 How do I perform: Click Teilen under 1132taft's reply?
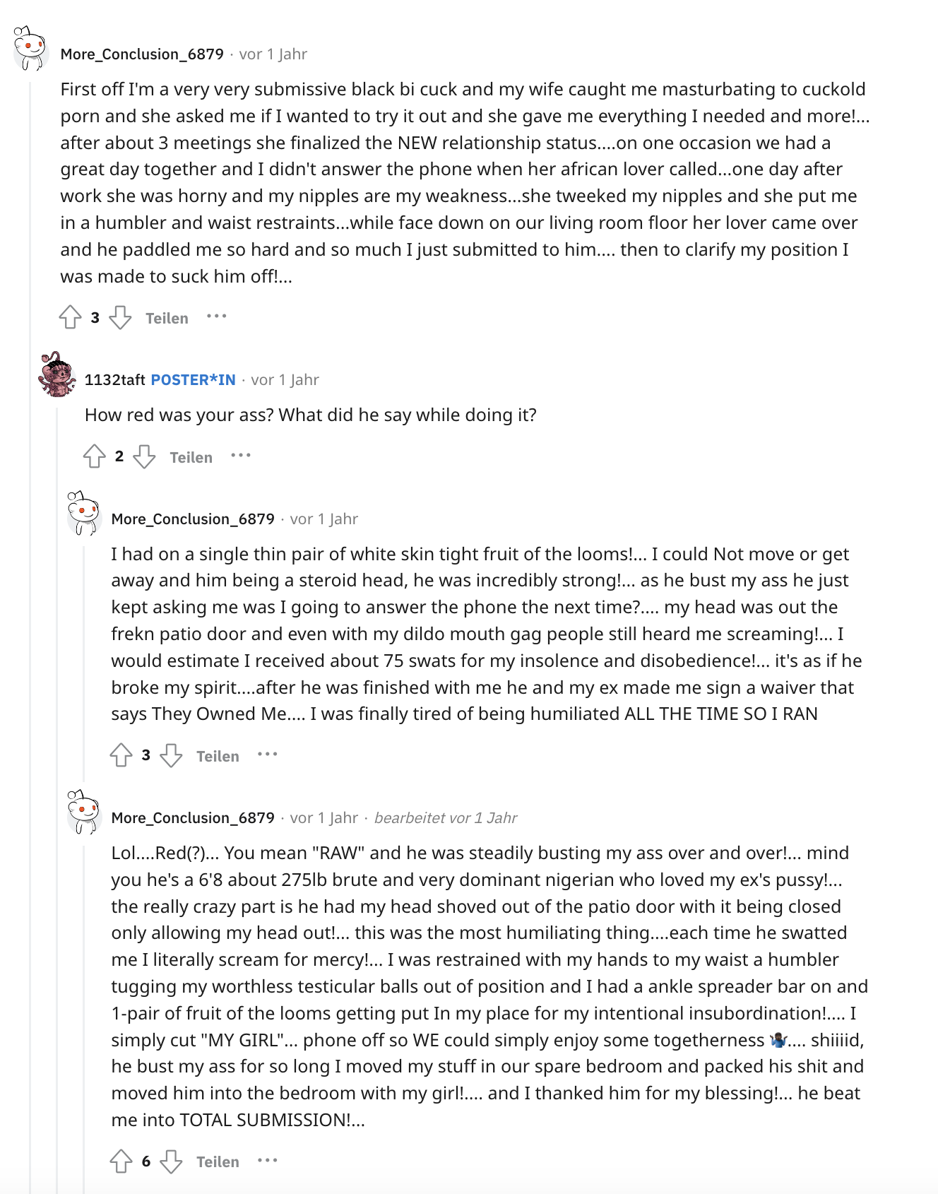tap(191, 457)
